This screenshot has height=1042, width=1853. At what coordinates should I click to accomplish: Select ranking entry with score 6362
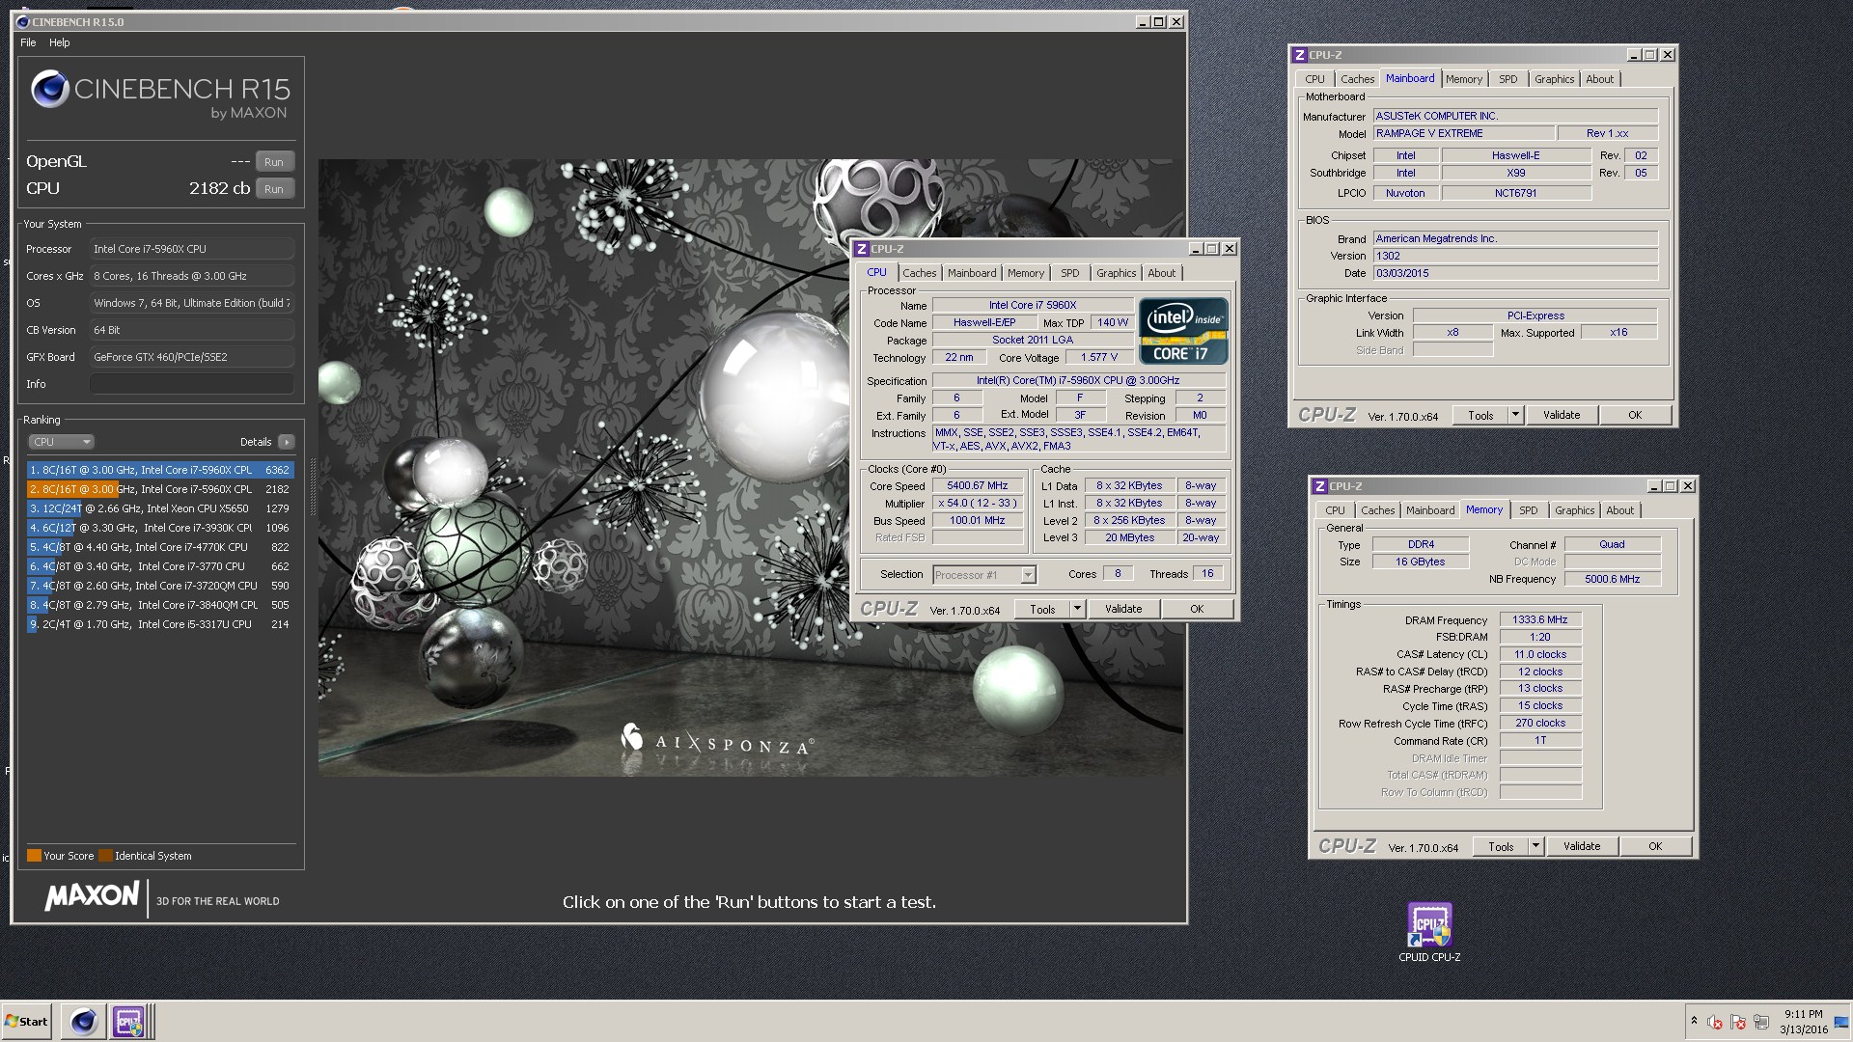159,470
